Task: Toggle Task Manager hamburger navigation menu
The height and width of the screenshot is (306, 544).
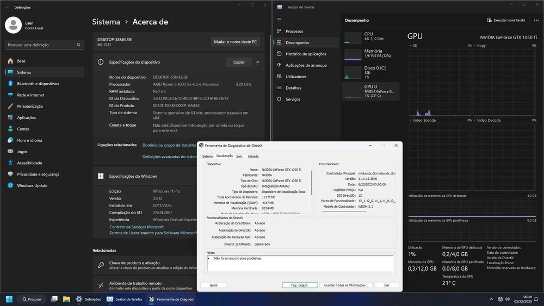Action: coord(279,20)
